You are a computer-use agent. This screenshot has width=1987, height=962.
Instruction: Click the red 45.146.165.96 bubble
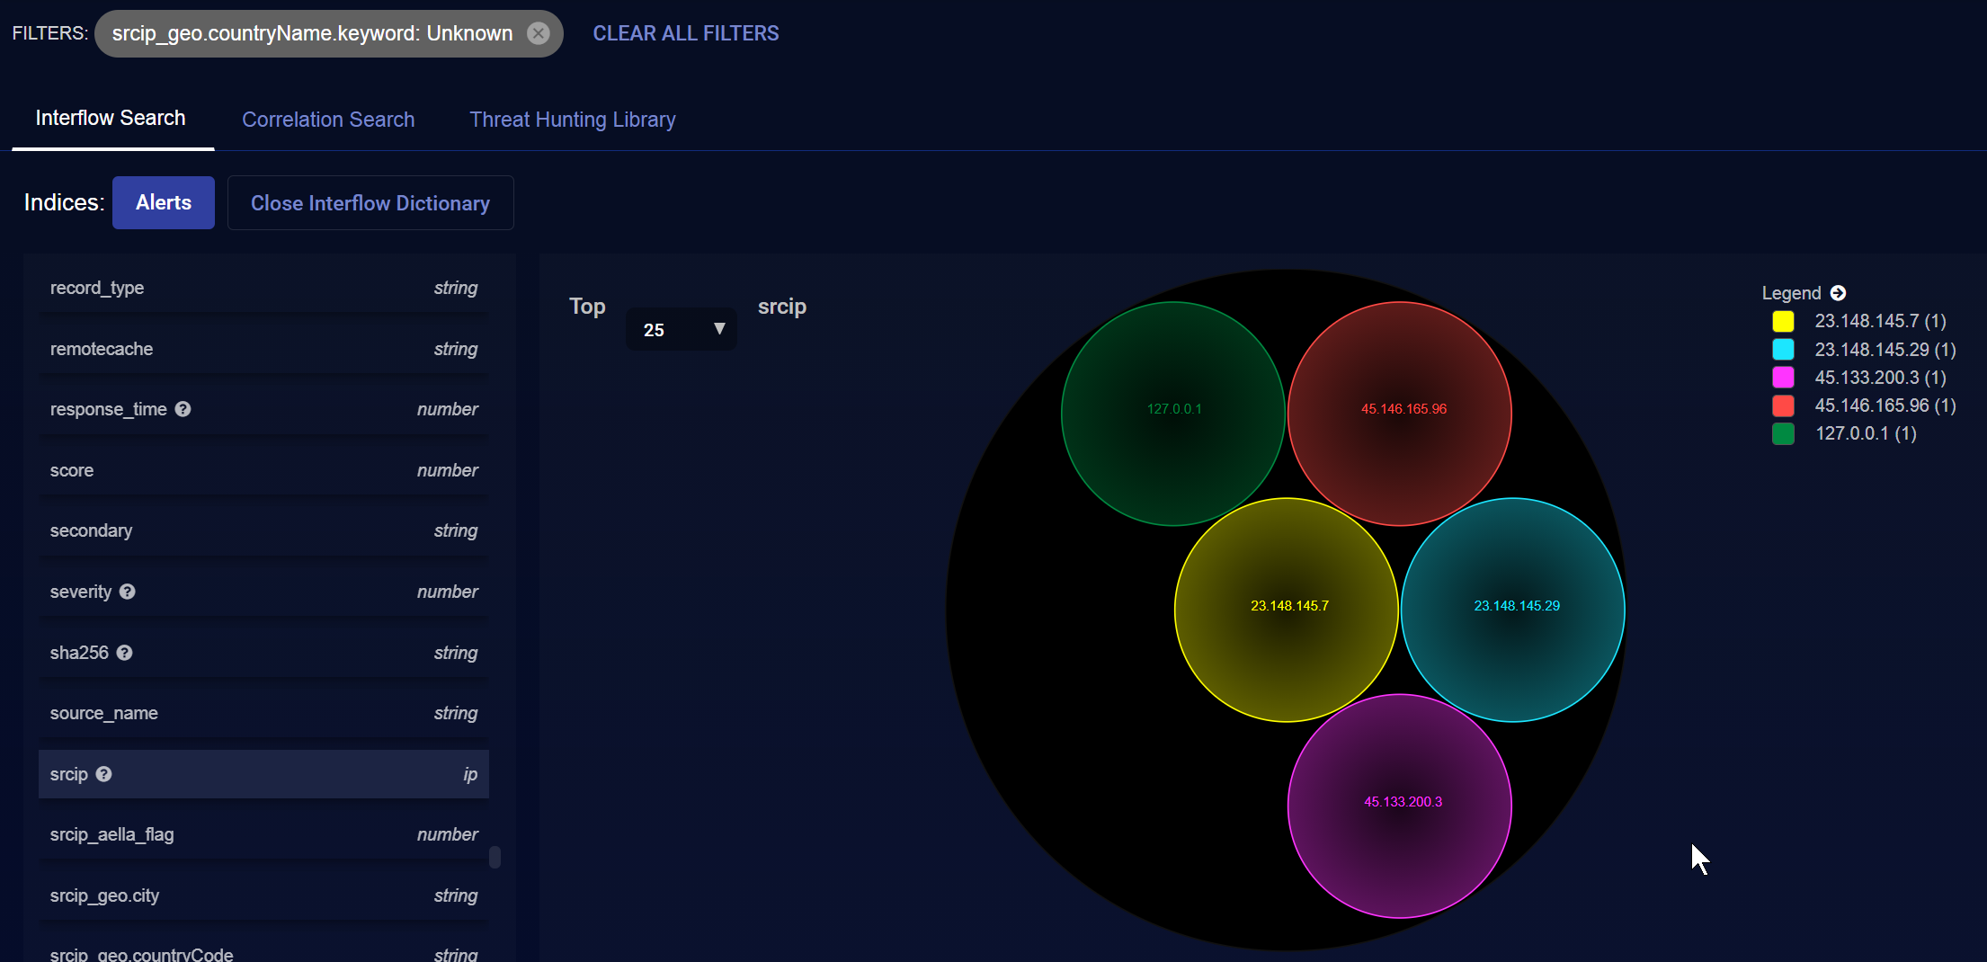(1399, 414)
